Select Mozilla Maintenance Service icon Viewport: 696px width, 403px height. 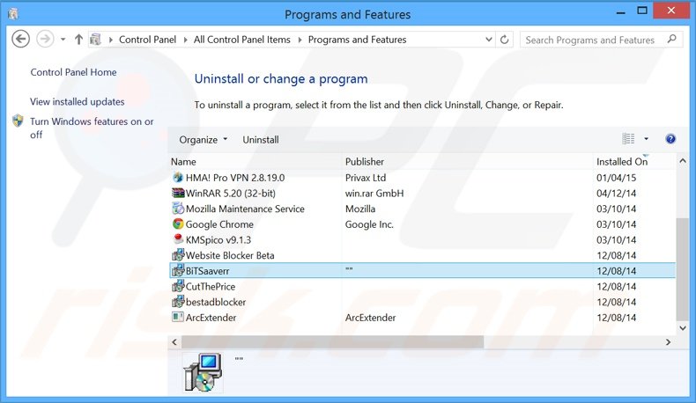click(178, 208)
